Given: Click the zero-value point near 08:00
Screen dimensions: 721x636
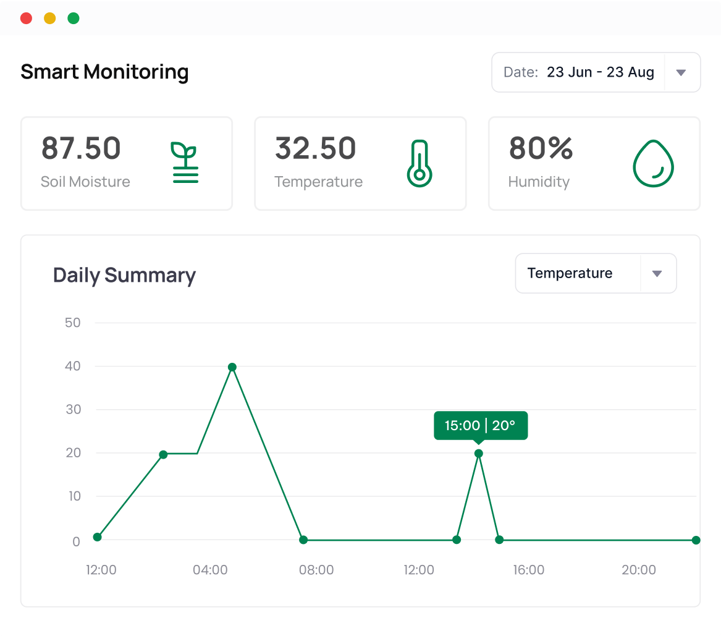Looking at the screenshot, I should pyautogui.click(x=303, y=540).
